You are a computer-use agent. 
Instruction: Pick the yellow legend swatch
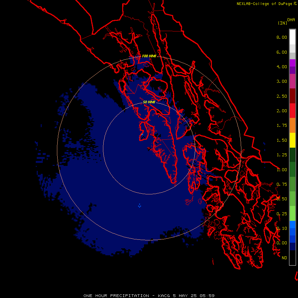[292, 140]
